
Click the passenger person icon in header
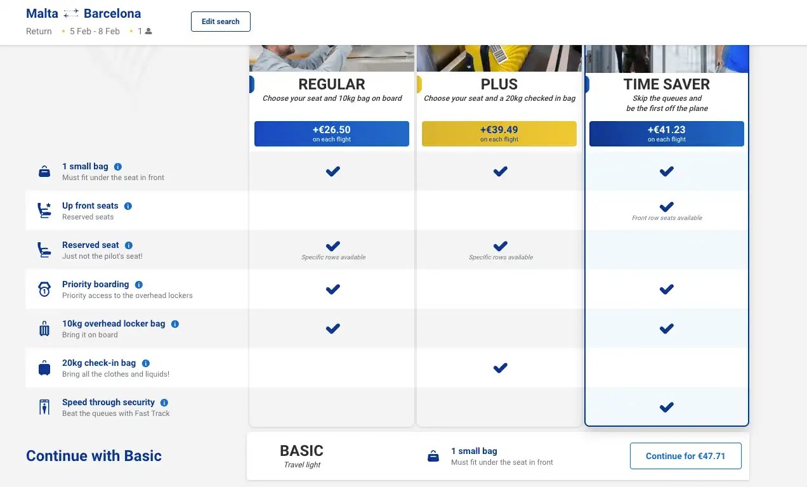(148, 31)
